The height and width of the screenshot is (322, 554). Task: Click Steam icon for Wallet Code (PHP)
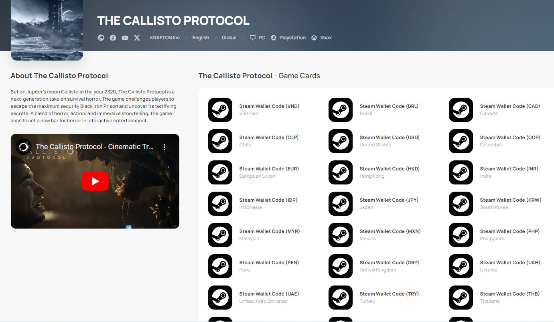tap(461, 235)
